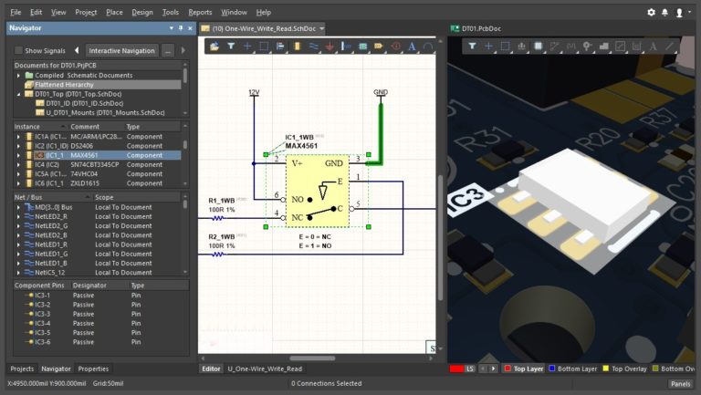The height and width of the screenshot is (395, 701).
Task: Choose the selection rectangle tool in PCB toolbar
Action: (x=505, y=46)
